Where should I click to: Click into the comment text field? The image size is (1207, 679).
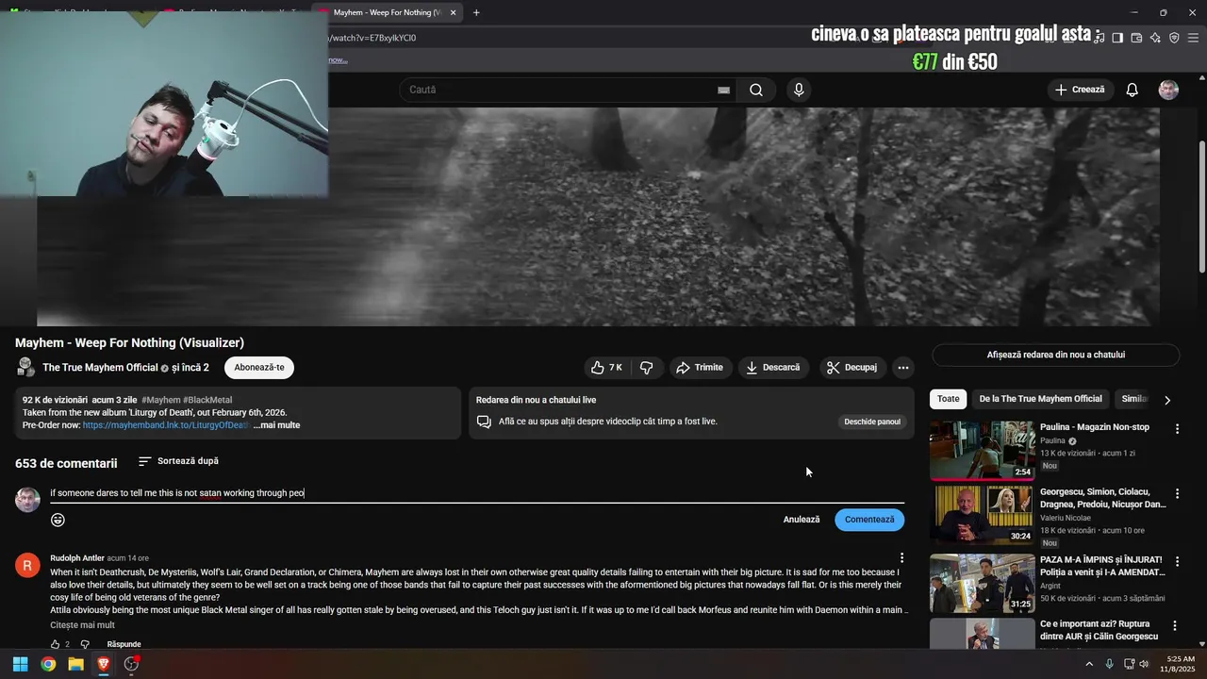(477, 493)
